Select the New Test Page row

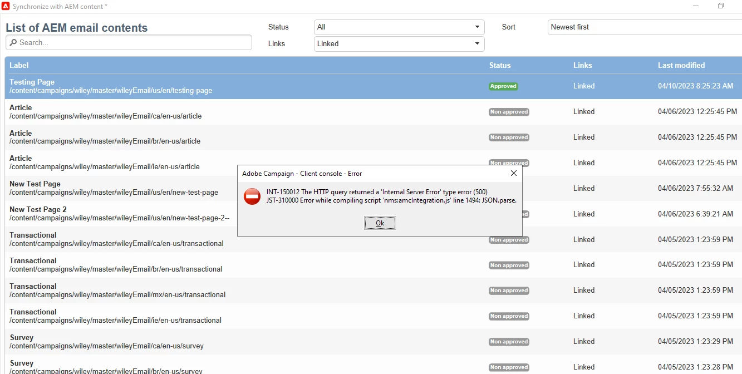[x=374, y=188]
